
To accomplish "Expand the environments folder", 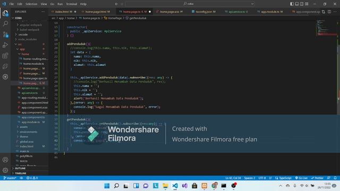I will tap(29, 132).
